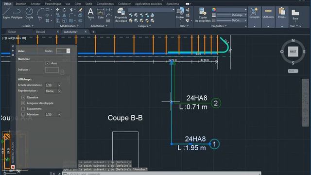The width and height of the screenshot is (311, 175).
Task: Expand the Modification panel
Action: (69, 26)
